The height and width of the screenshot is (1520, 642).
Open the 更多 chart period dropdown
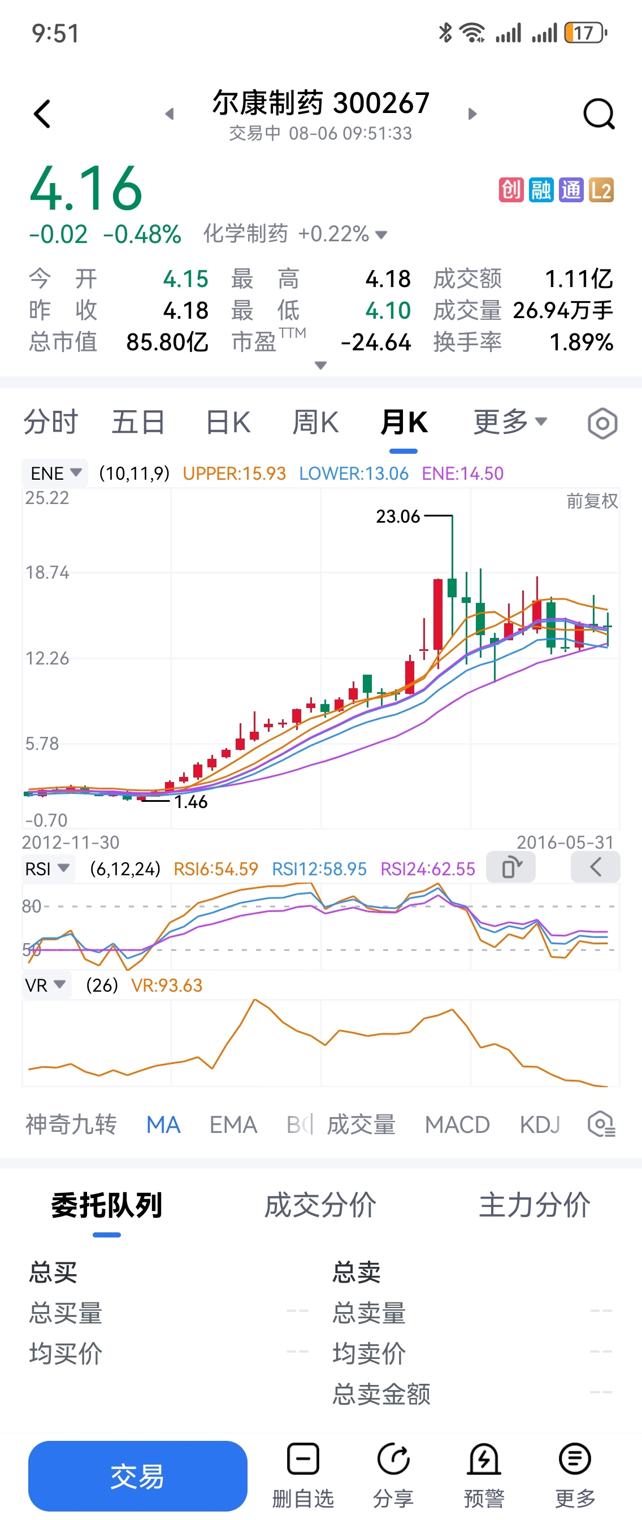click(510, 422)
